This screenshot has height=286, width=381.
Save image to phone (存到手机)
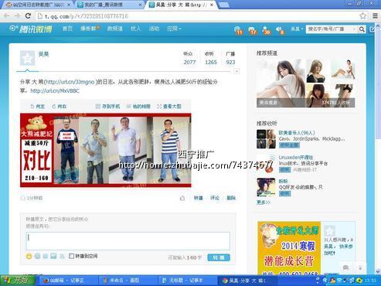click(x=107, y=107)
